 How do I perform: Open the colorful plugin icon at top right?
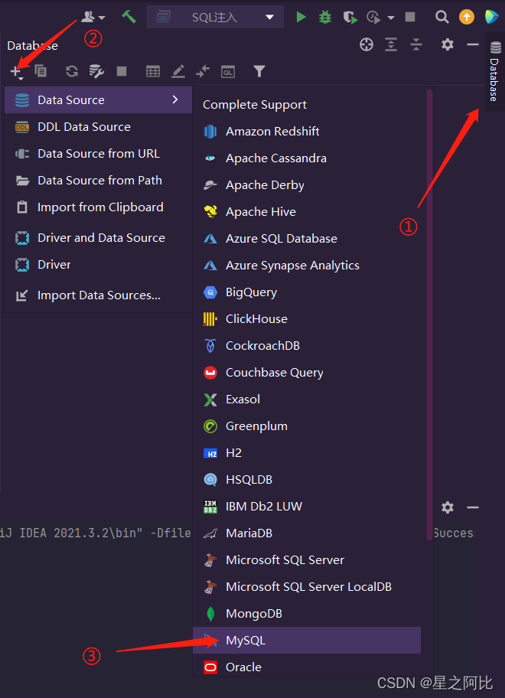click(491, 17)
